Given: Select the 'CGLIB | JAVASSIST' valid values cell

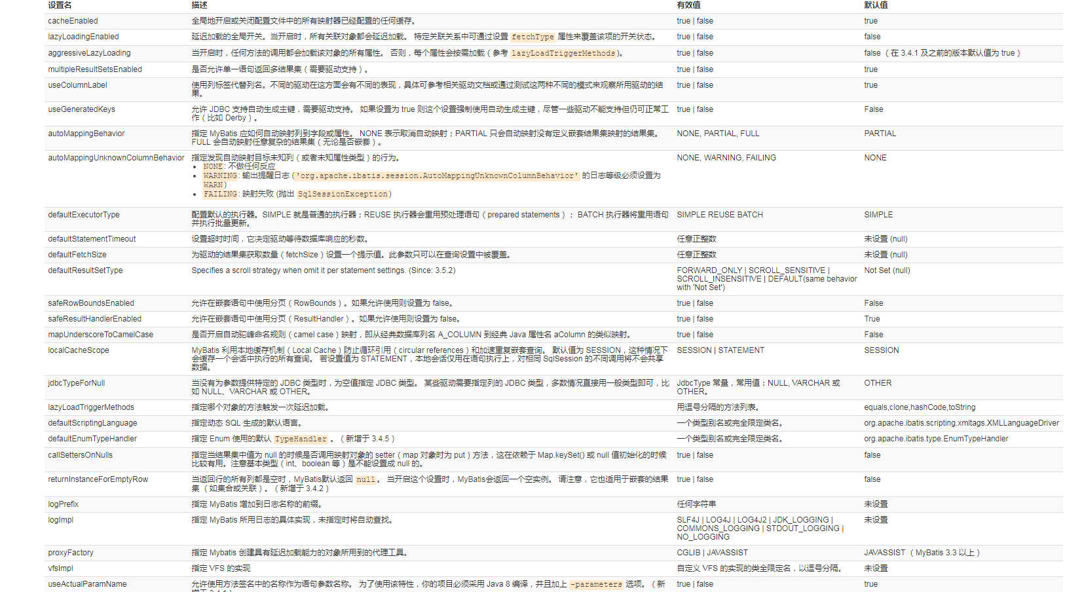Looking at the screenshot, I should click(712, 553).
